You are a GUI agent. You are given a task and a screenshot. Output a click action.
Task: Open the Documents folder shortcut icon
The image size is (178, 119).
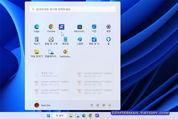tap(92, 105)
